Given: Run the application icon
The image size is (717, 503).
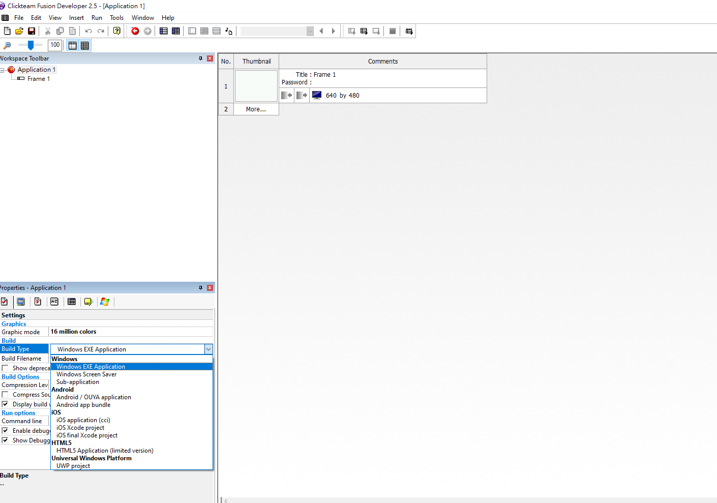Looking at the screenshot, I should [364, 31].
